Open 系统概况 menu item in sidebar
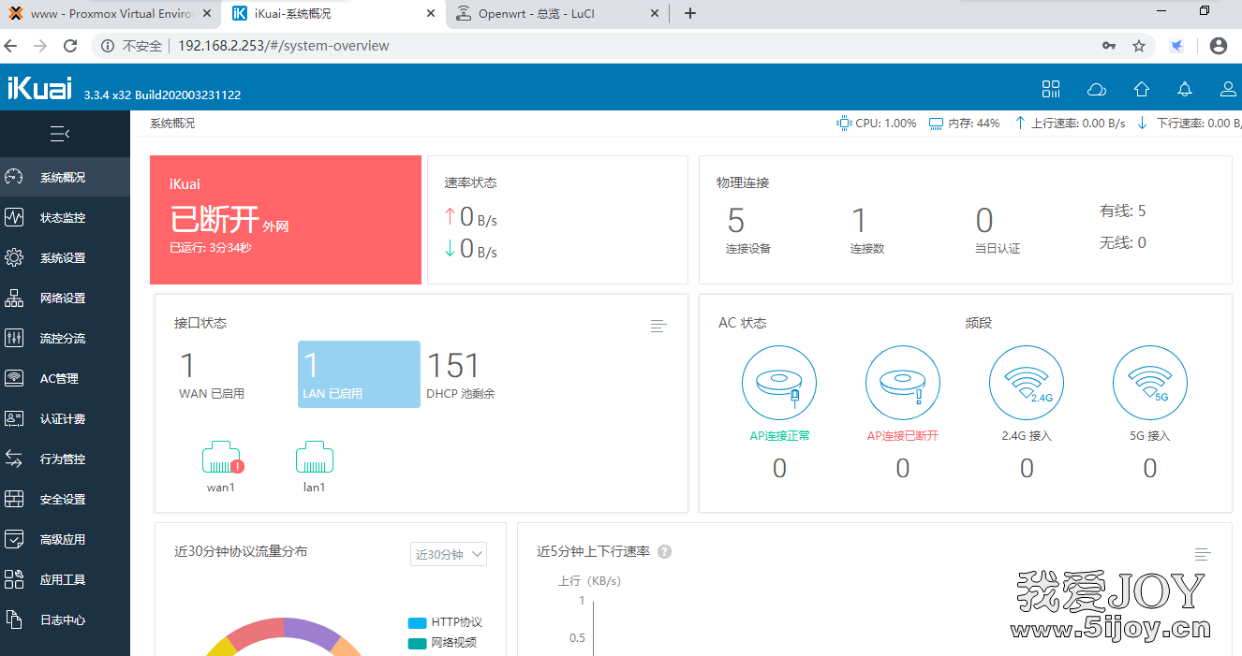This screenshot has width=1242, height=656. pyautogui.click(x=65, y=177)
